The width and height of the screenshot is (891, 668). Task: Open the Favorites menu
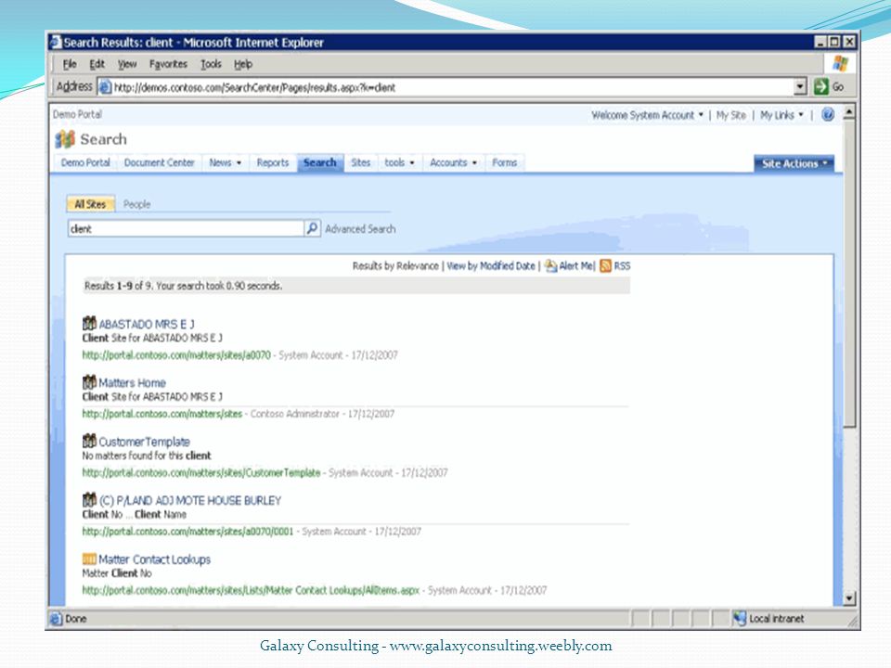(168, 64)
